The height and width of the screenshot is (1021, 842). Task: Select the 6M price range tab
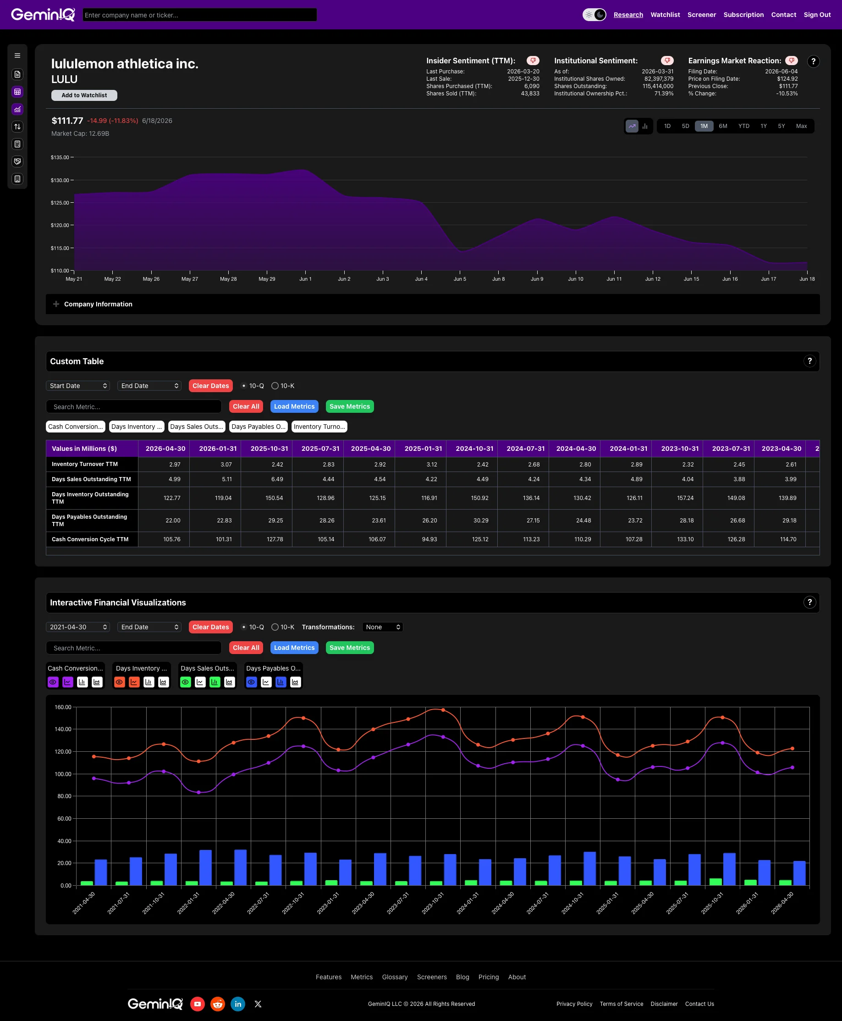(723, 126)
